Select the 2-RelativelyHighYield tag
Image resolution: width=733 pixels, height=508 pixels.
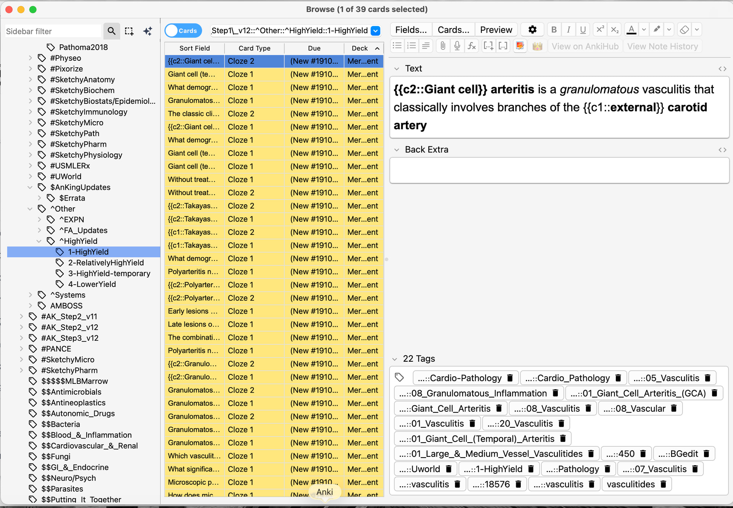[106, 263]
